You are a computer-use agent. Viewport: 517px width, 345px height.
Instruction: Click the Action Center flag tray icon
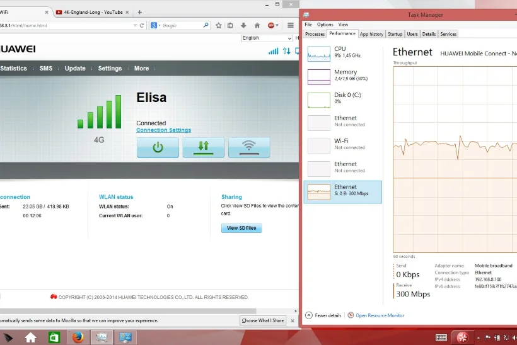(487, 337)
